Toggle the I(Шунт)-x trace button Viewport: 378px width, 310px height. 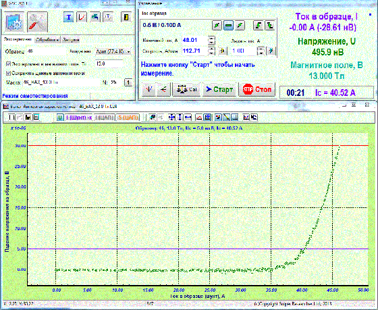pyautogui.click(x=79, y=118)
